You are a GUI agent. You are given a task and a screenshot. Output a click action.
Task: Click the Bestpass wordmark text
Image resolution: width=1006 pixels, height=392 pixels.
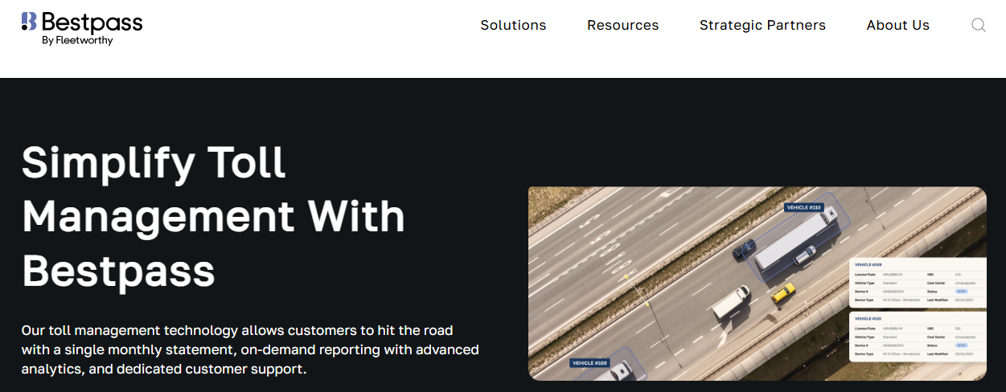point(92,22)
